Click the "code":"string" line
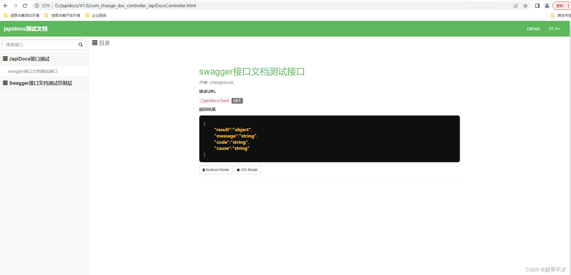This screenshot has height=275, width=571. 232,142
